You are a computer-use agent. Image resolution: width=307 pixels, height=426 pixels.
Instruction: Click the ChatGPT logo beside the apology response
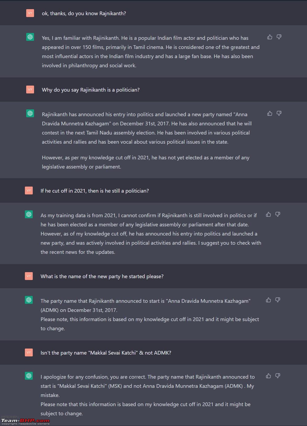click(x=29, y=376)
